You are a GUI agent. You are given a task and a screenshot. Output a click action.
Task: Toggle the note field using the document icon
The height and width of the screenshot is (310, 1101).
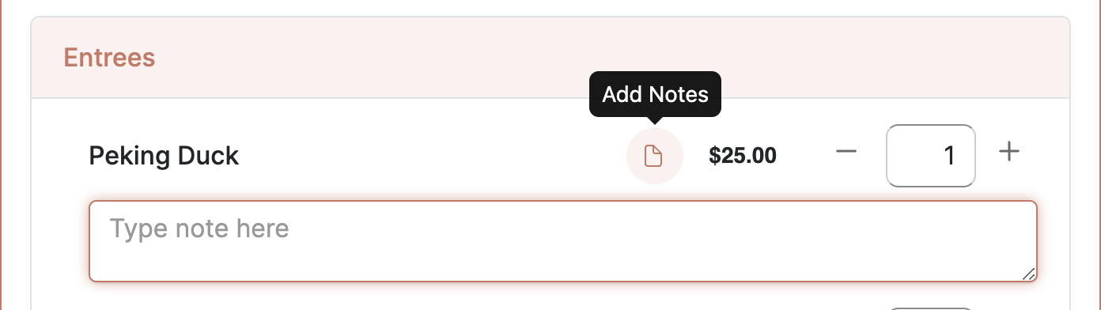pyautogui.click(x=654, y=156)
